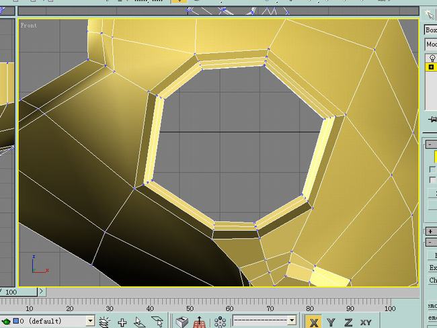This screenshot has height=328, width=437.
Task: Restrict movement to the X axis
Action: tap(313, 322)
